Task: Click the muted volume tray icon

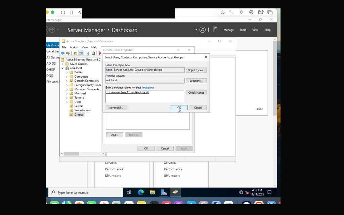Action: pyautogui.click(x=247, y=192)
